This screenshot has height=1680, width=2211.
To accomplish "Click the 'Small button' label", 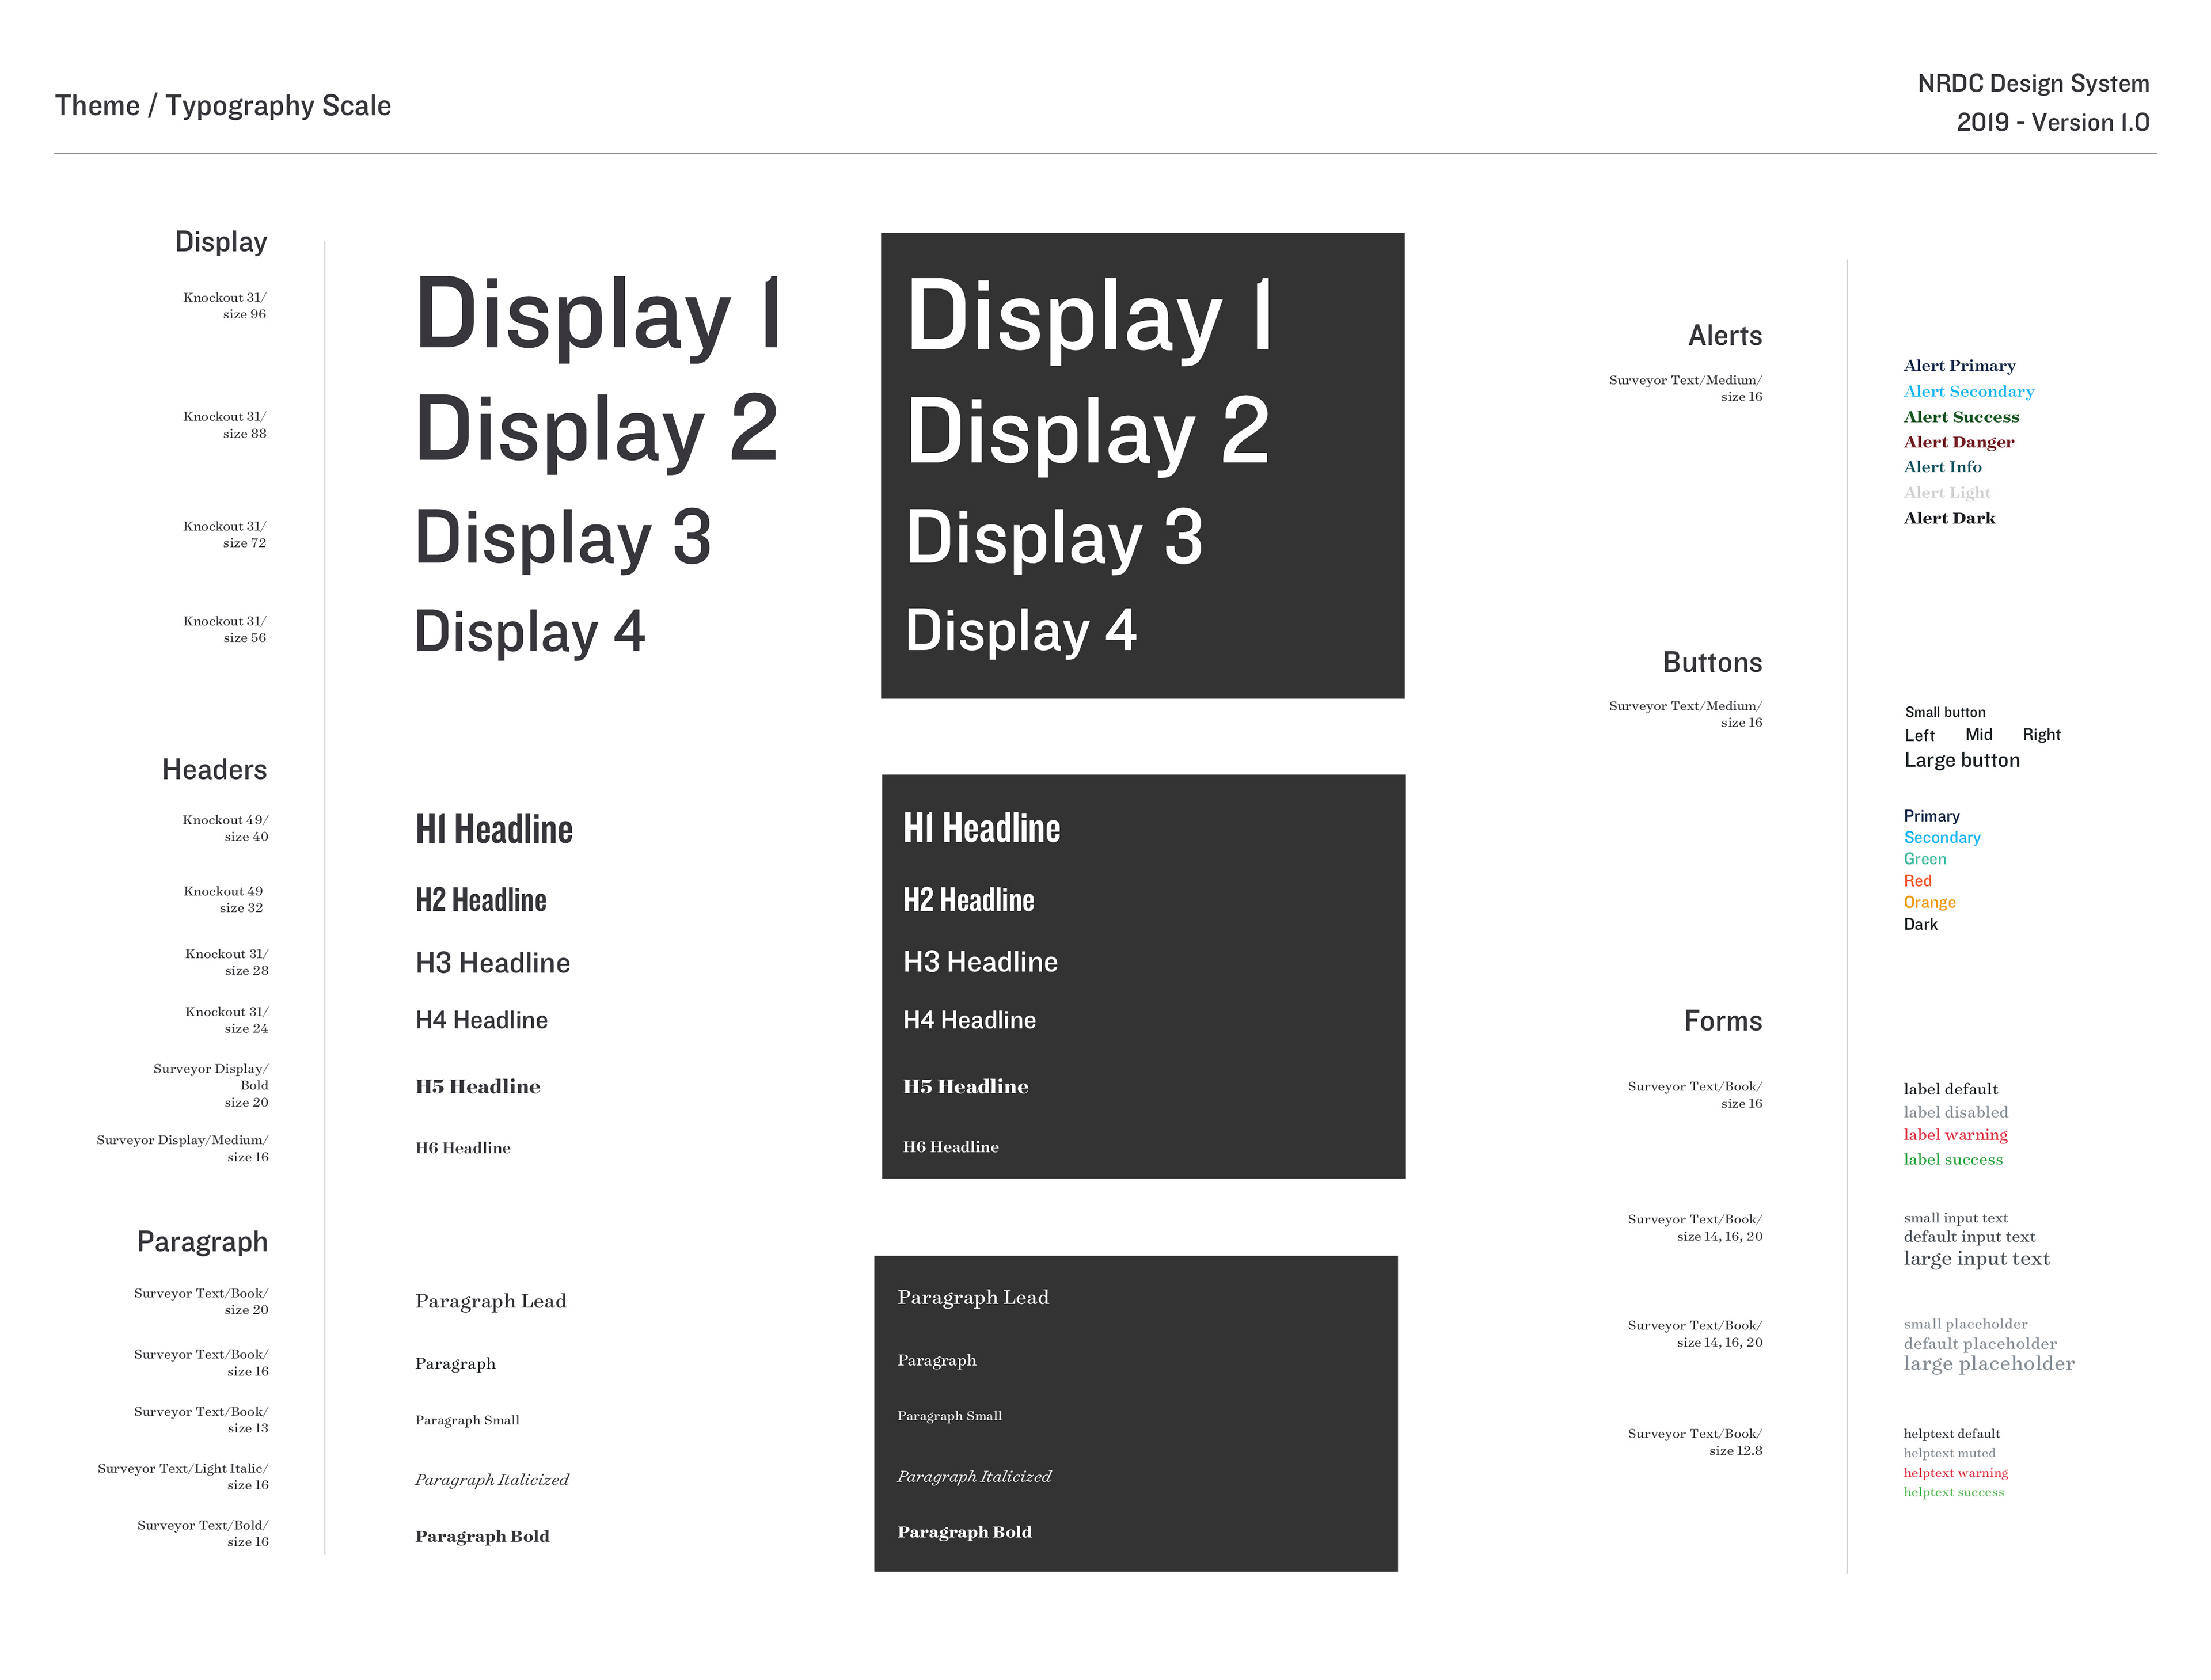I will click(1945, 713).
